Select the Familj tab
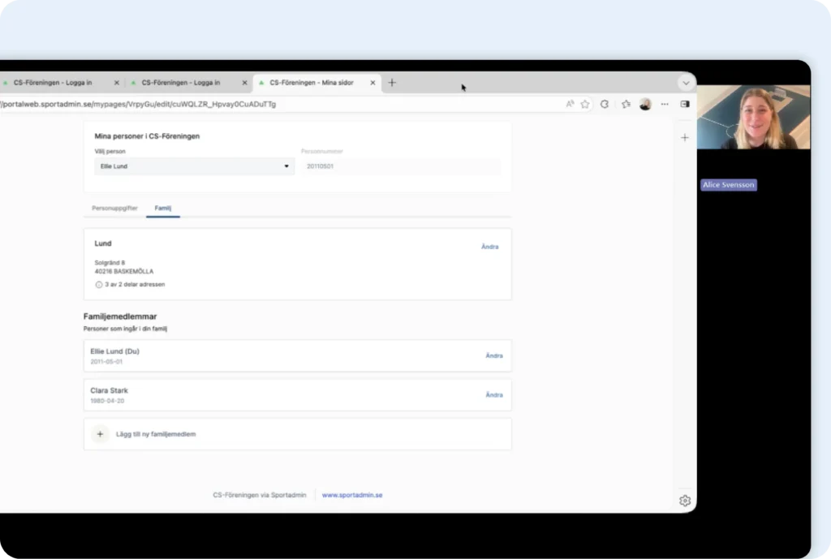Viewport: 831px width, 559px height. [x=163, y=209]
